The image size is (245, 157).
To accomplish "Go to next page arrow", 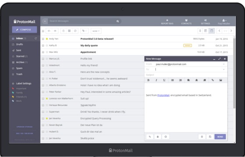I will (231, 31).
